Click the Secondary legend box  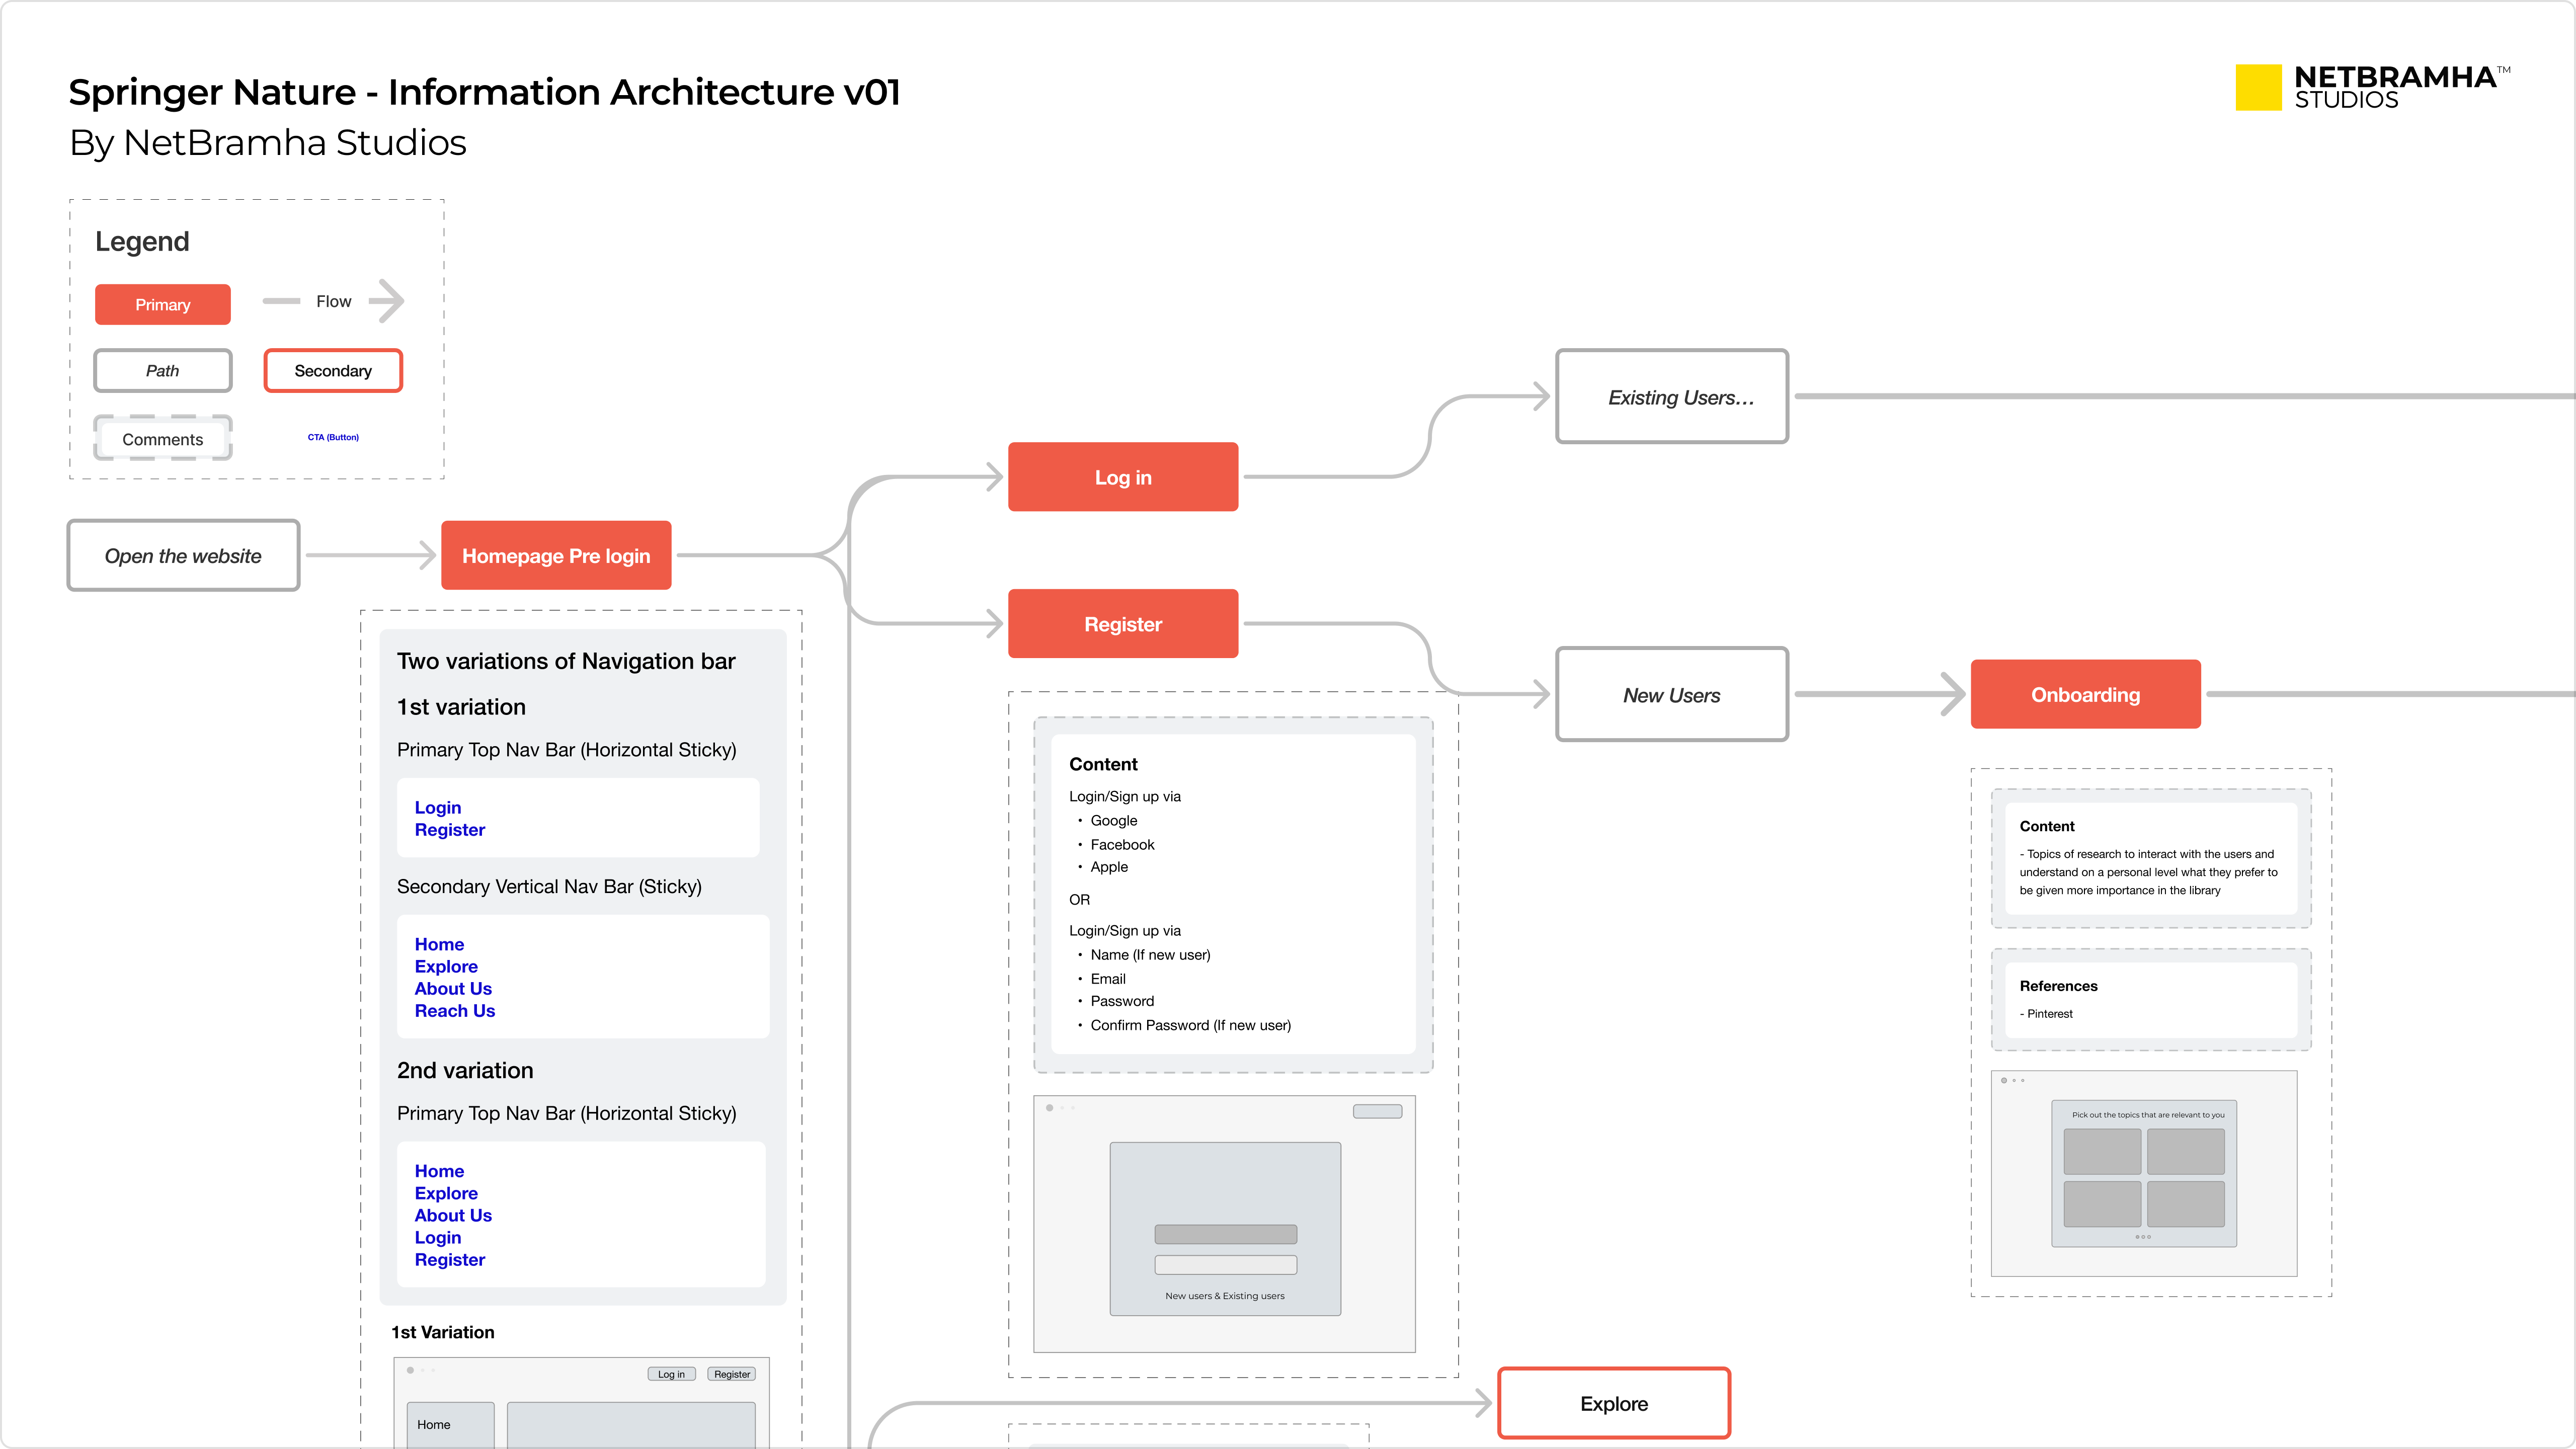(333, 370)
